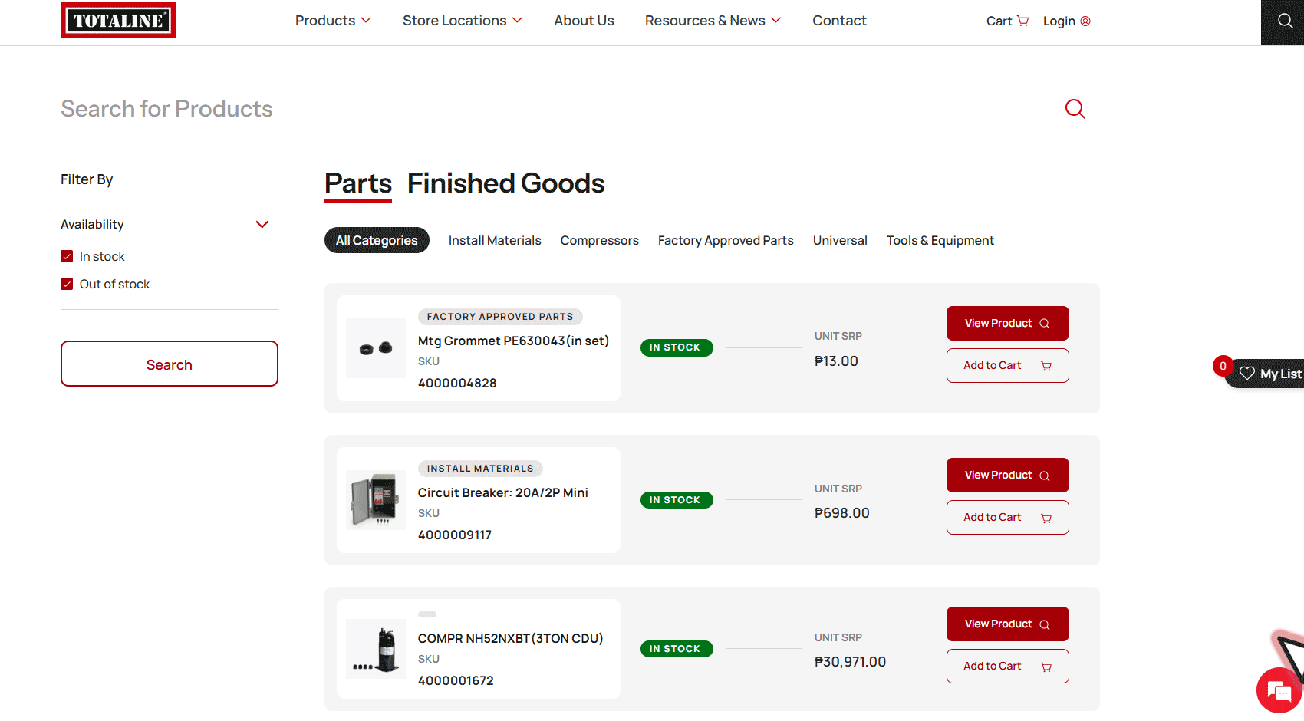Screen dimensions: 1304x721
Task: Expand the Products dropdown menu
Action: tap(333, 21)
